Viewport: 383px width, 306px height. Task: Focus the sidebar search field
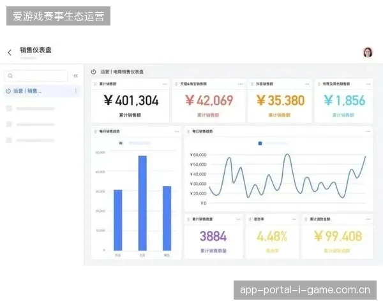click(x=36, y=76)
